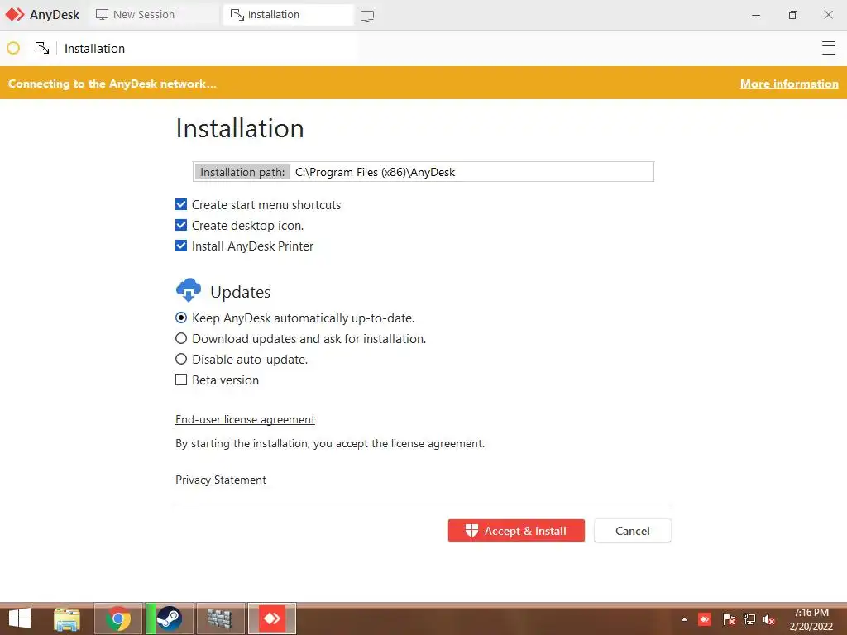
Task: Show hidden system tray icons
Action: click(684, 619)
